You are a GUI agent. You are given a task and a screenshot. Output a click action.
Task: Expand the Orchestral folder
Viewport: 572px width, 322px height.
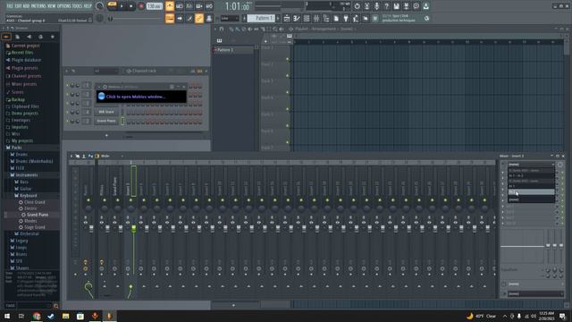click(x=29, y=233)
